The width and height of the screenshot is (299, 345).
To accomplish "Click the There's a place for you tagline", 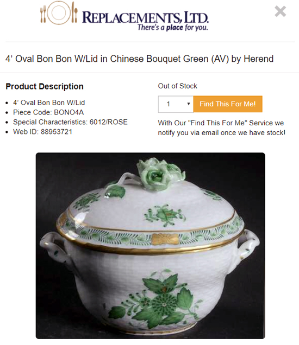I will click(173, 28).
